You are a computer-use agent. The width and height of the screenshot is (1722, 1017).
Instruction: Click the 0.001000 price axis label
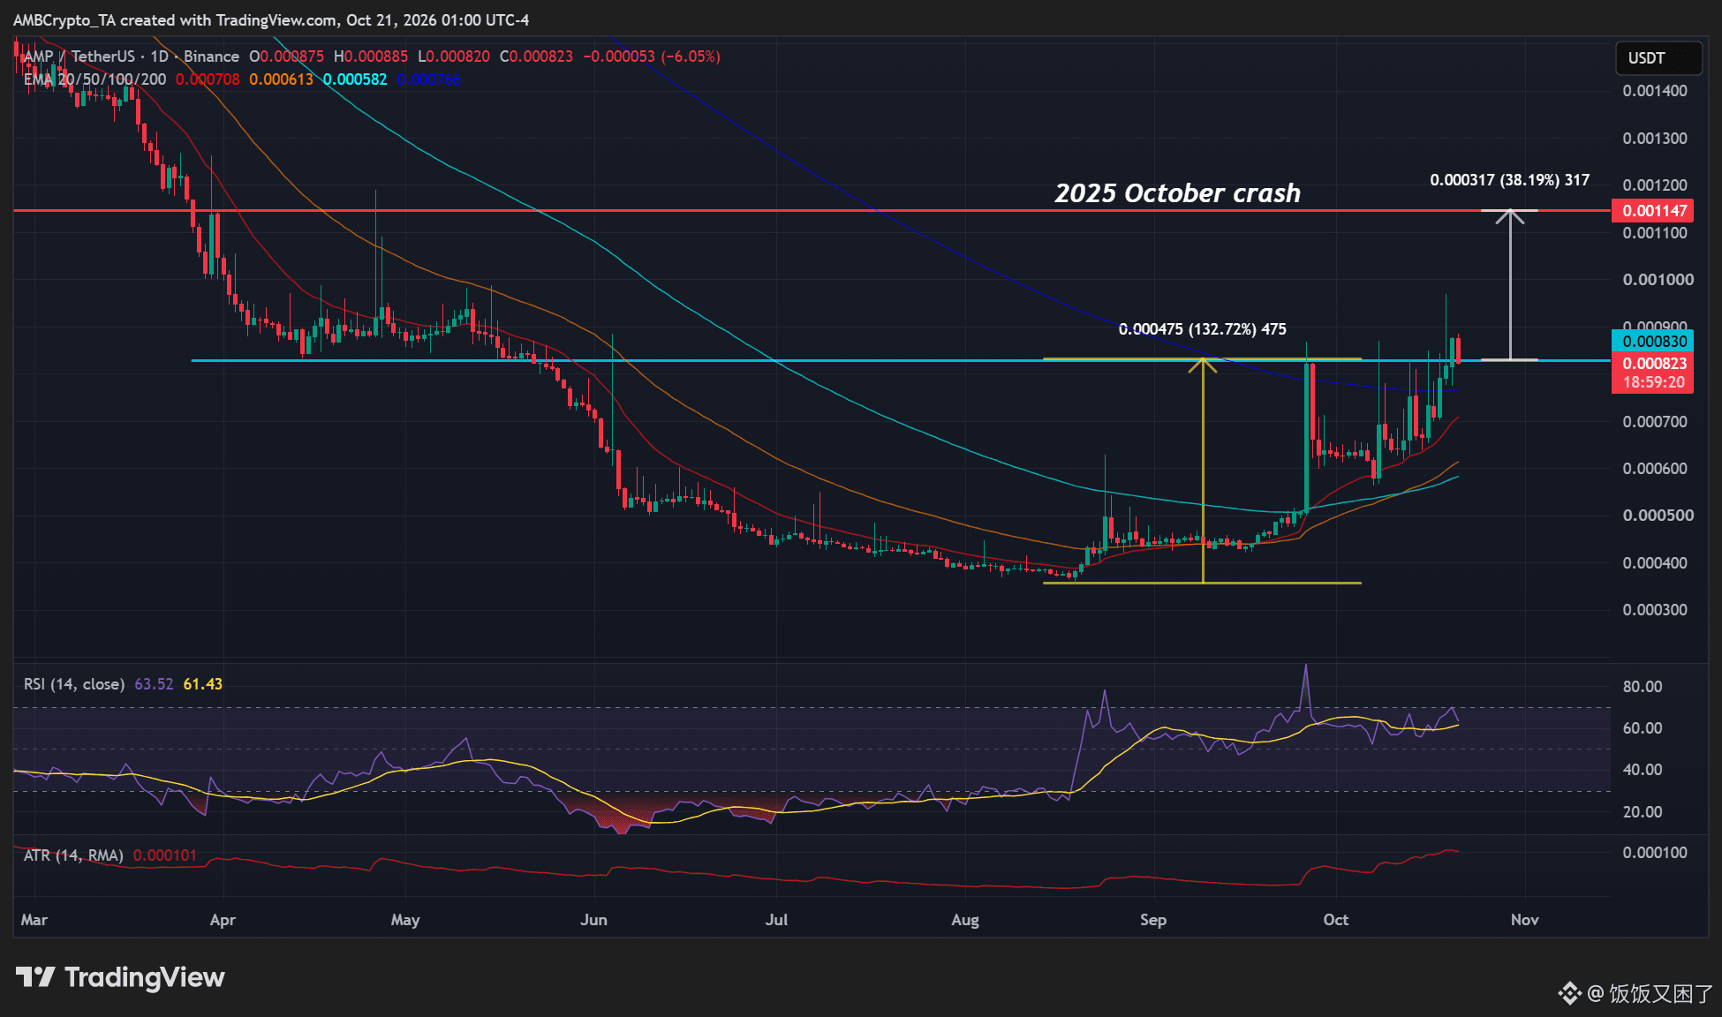coord(1658,280)
